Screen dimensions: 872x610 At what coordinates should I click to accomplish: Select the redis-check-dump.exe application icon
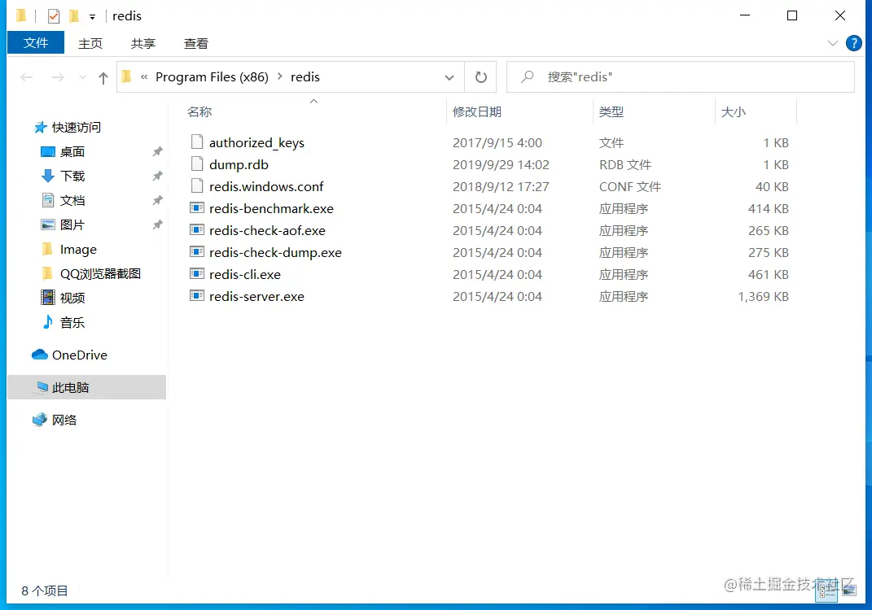coord(197,251)
